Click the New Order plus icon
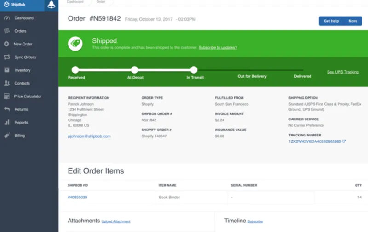368x232 pixels. tap(6, 44)
